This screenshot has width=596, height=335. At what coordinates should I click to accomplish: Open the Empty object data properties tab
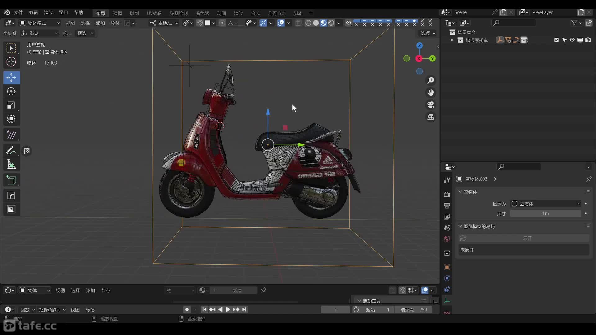click(x=447, y=301)
